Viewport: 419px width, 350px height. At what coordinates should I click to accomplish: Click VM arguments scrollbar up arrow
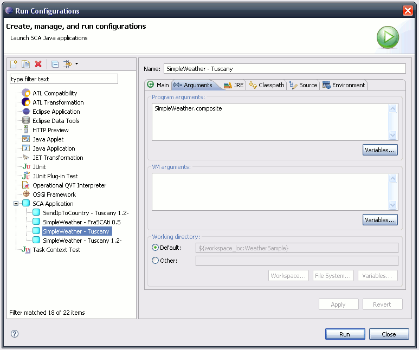pos(392,178)
